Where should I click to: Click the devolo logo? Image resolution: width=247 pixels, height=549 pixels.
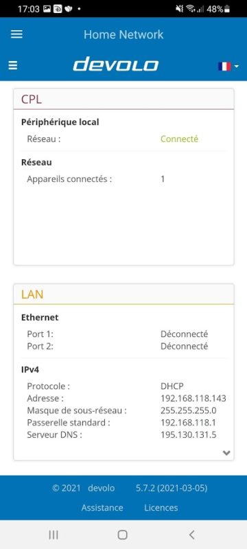click(116, 65)
